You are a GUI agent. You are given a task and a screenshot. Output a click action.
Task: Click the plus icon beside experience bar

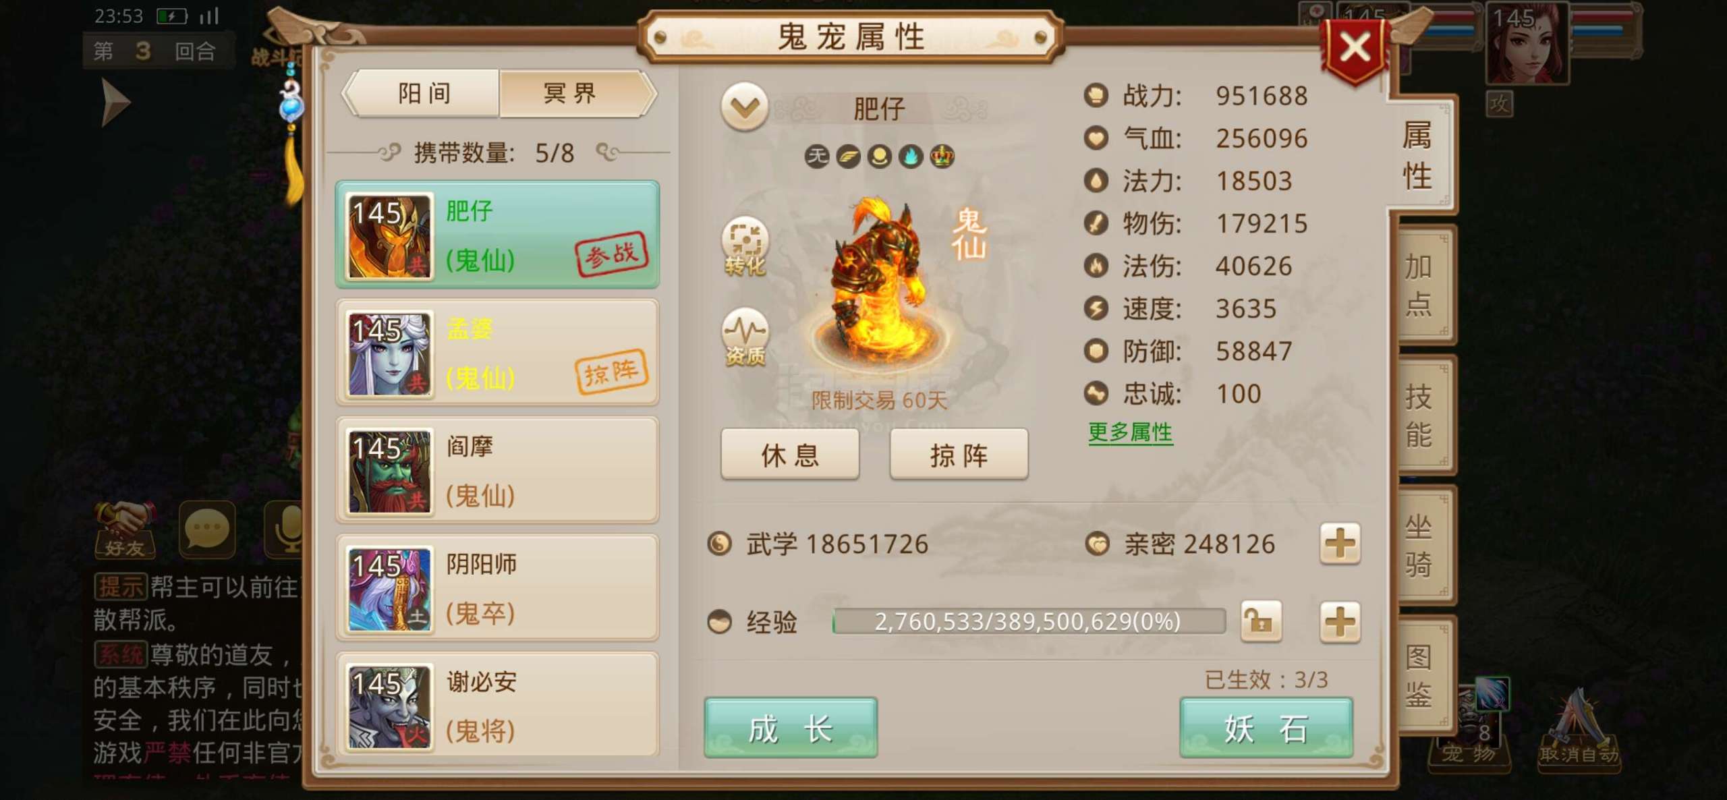1340,621
